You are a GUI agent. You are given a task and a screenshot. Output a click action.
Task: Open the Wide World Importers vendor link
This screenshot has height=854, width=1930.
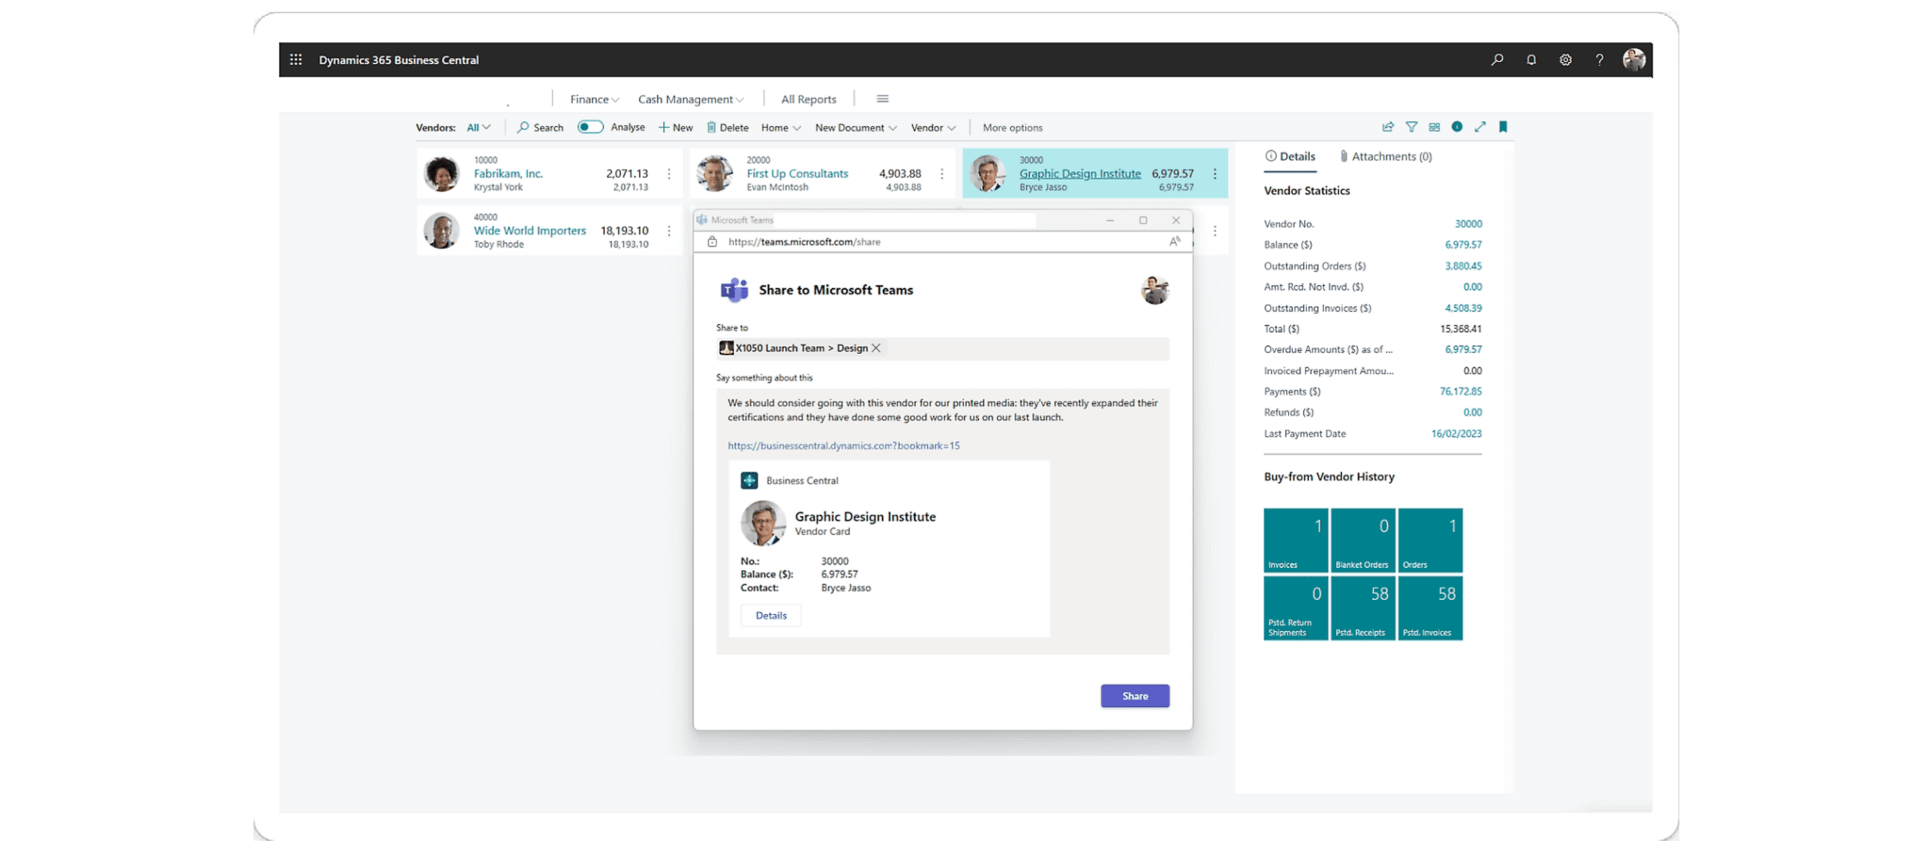(x=530, y=231)
